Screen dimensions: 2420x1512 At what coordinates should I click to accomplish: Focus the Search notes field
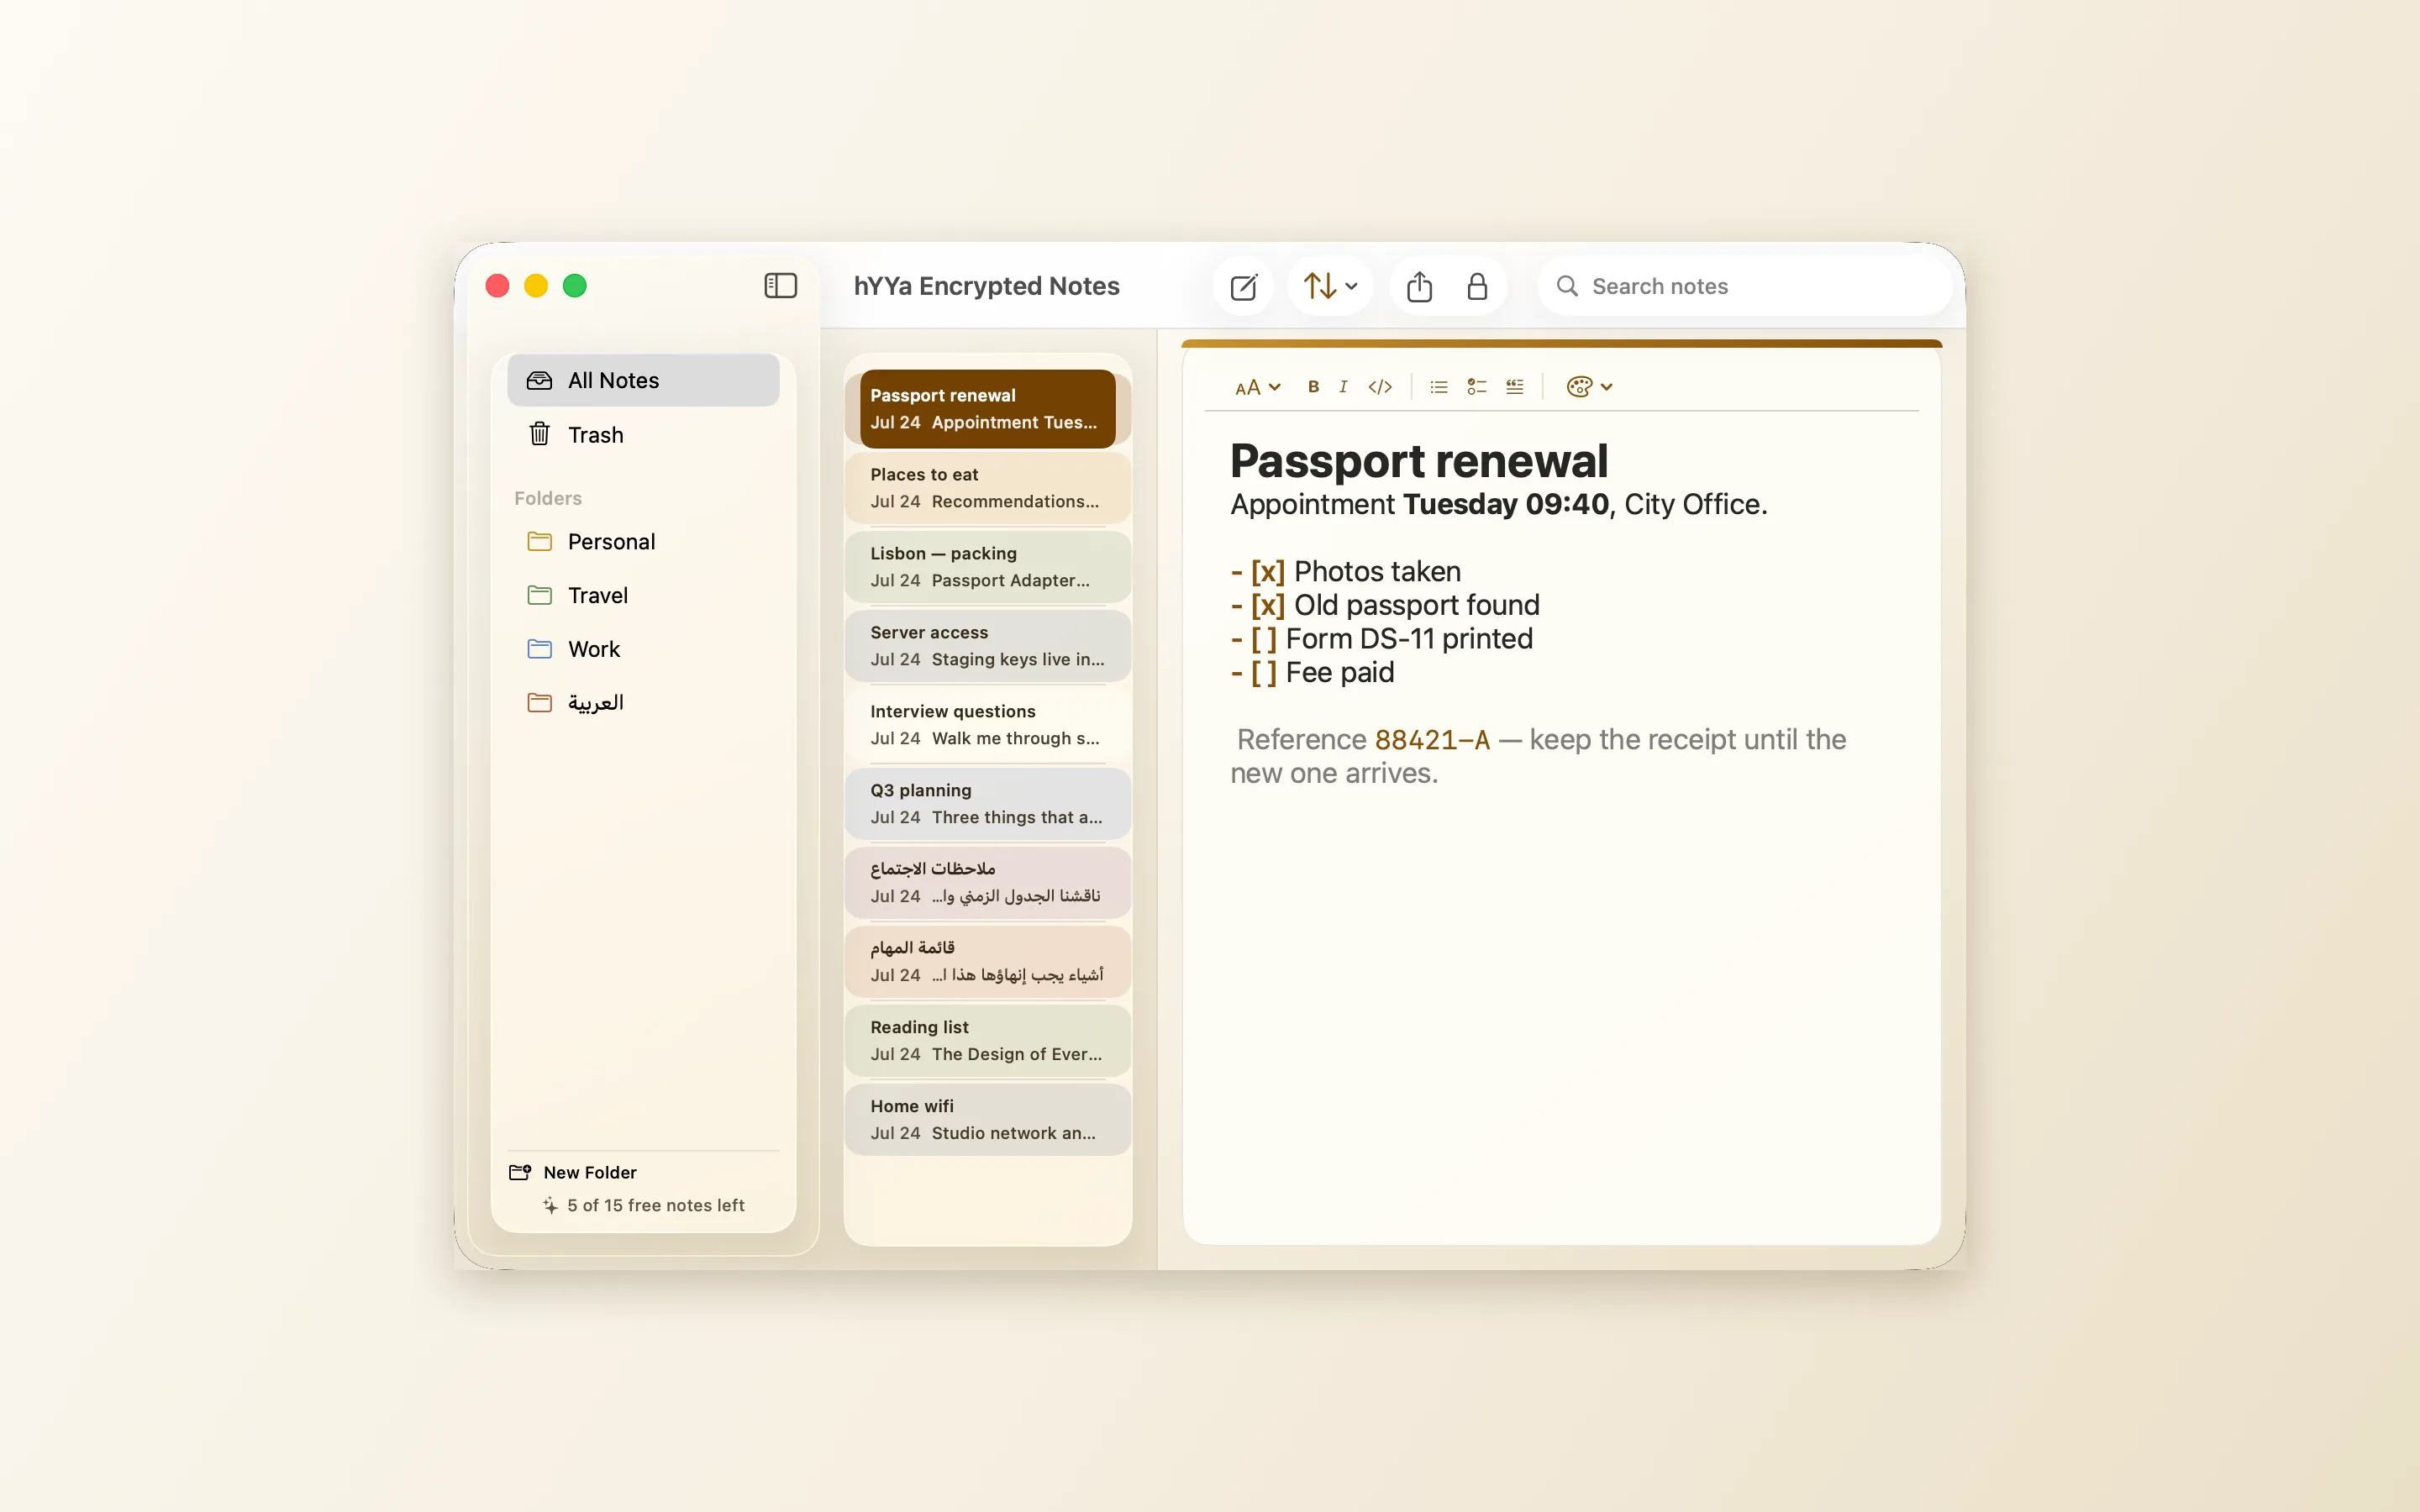pos(1744,287)
